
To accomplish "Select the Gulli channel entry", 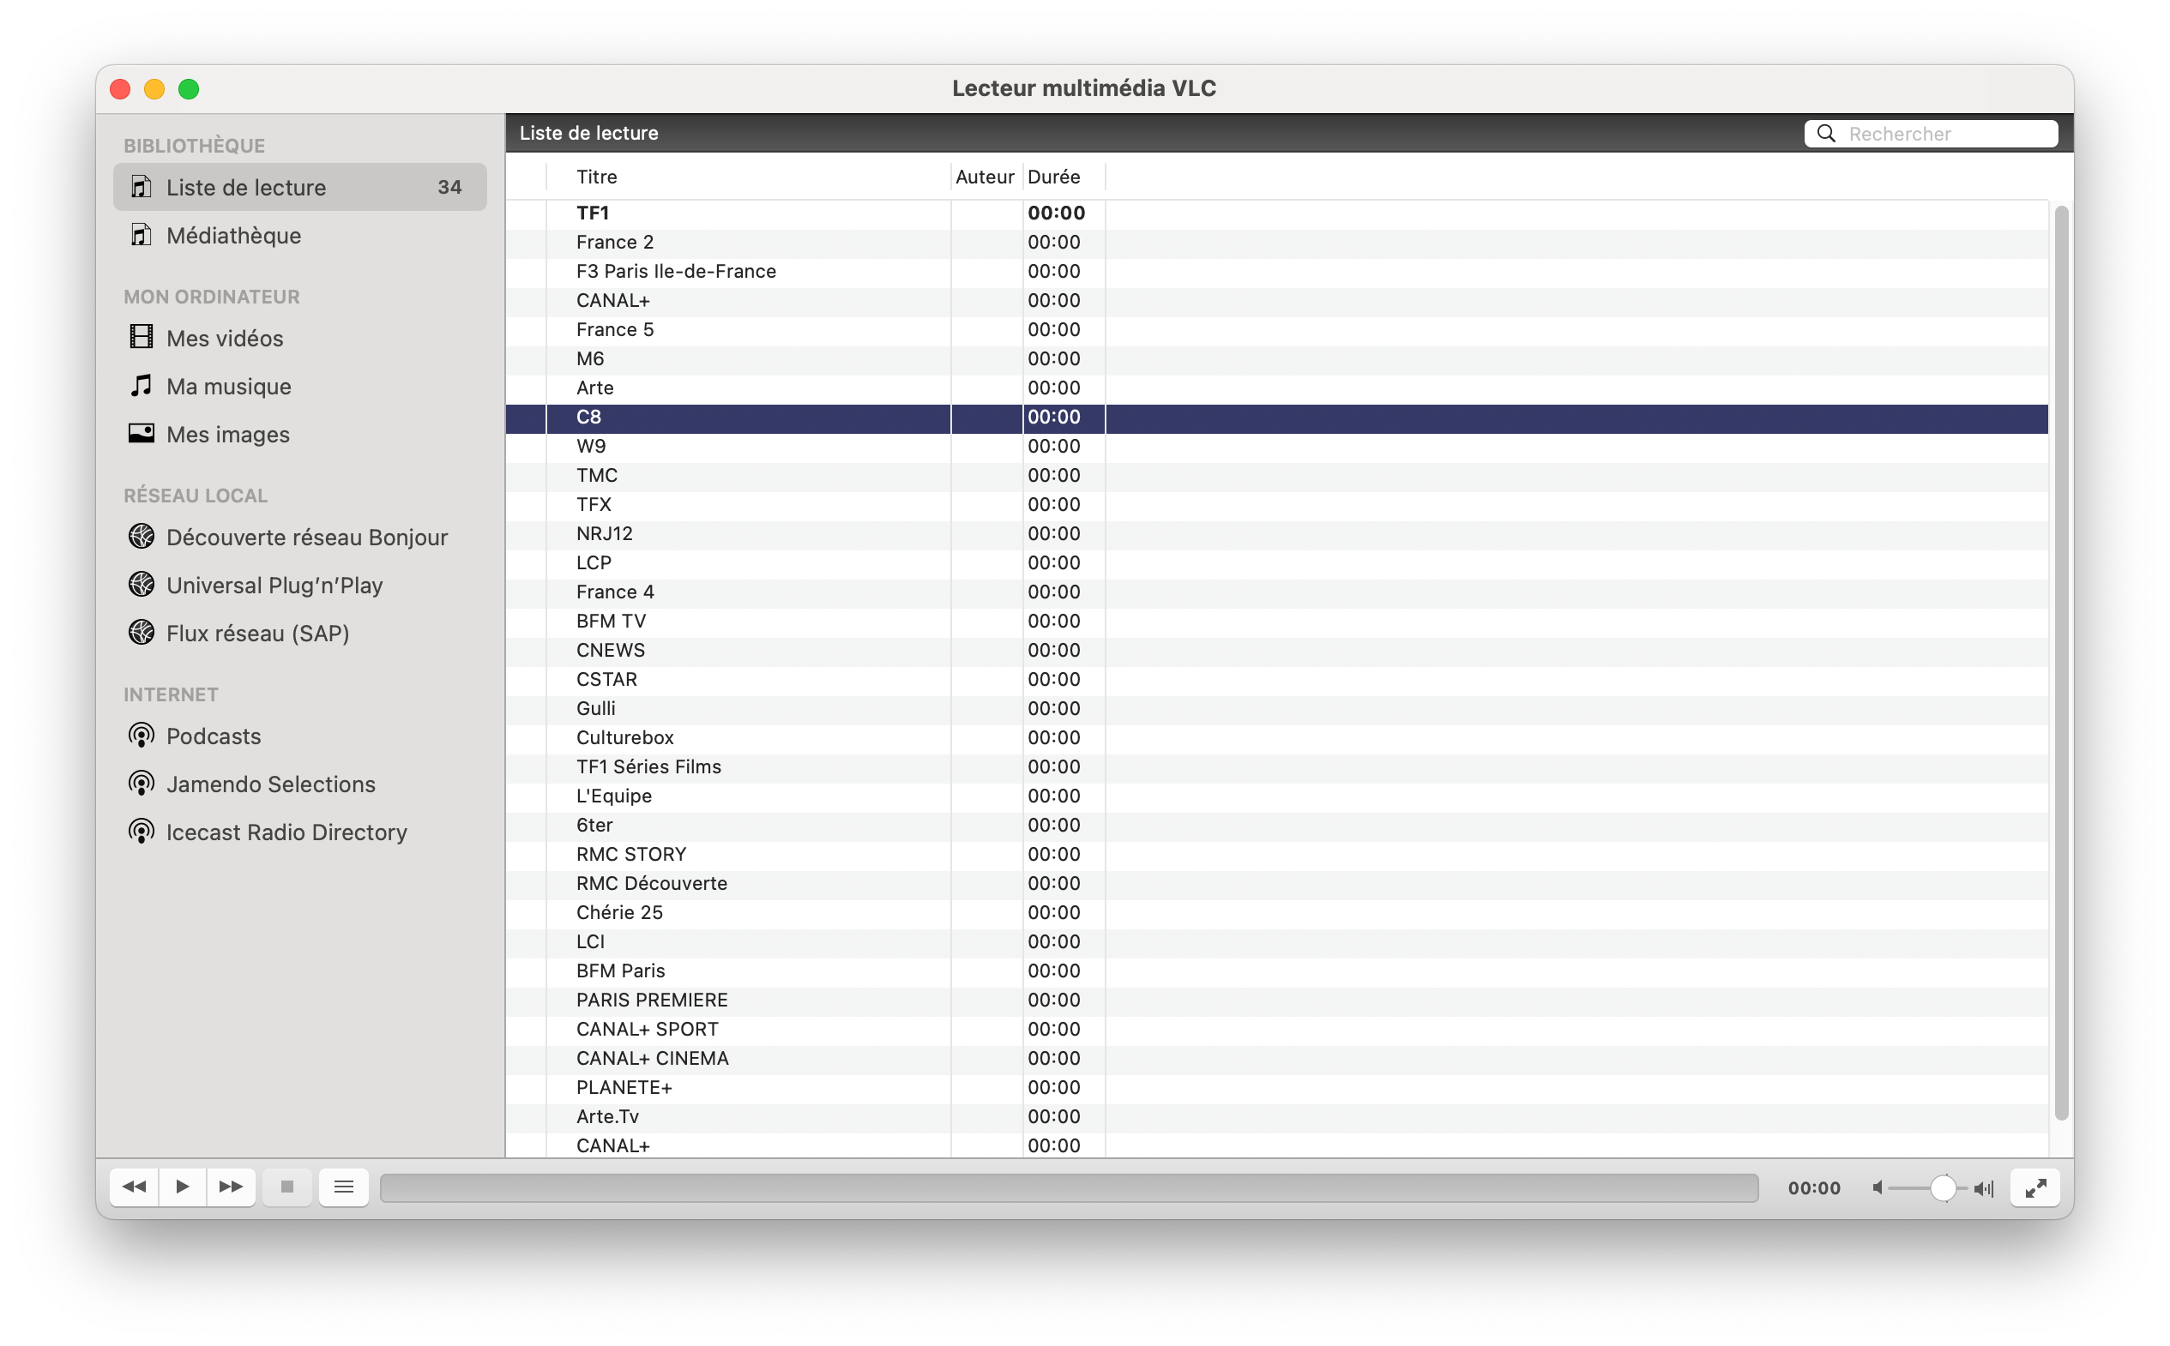I will (1277, 709).
